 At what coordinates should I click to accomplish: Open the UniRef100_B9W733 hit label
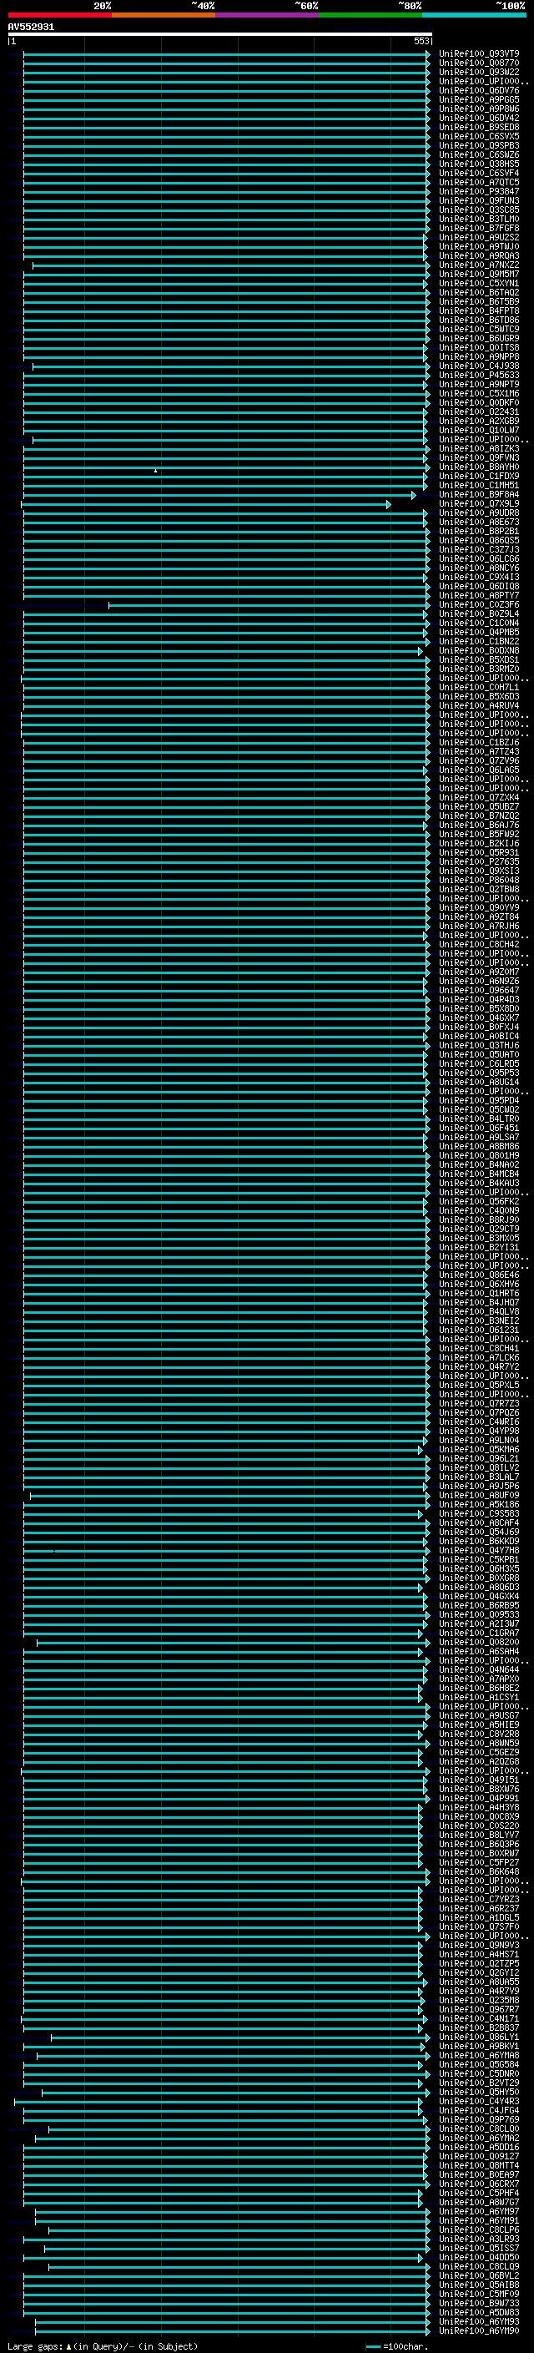[x=479, y=2305]
